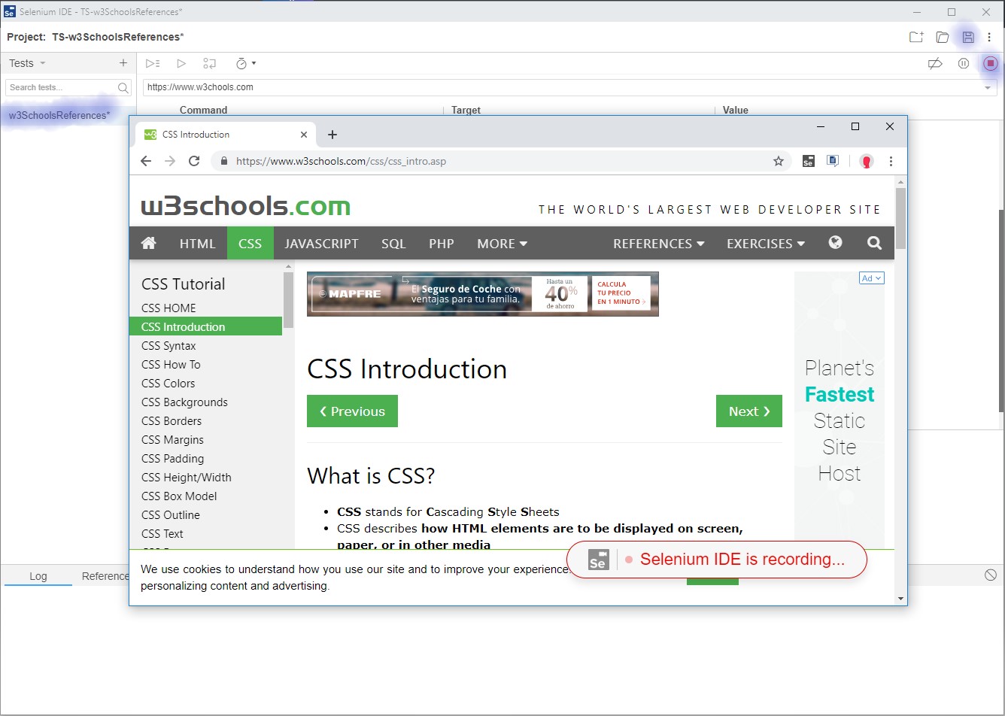The image size is (1005, 716).
Task: Switch to the Reference tab
Action: pos(105,576)
